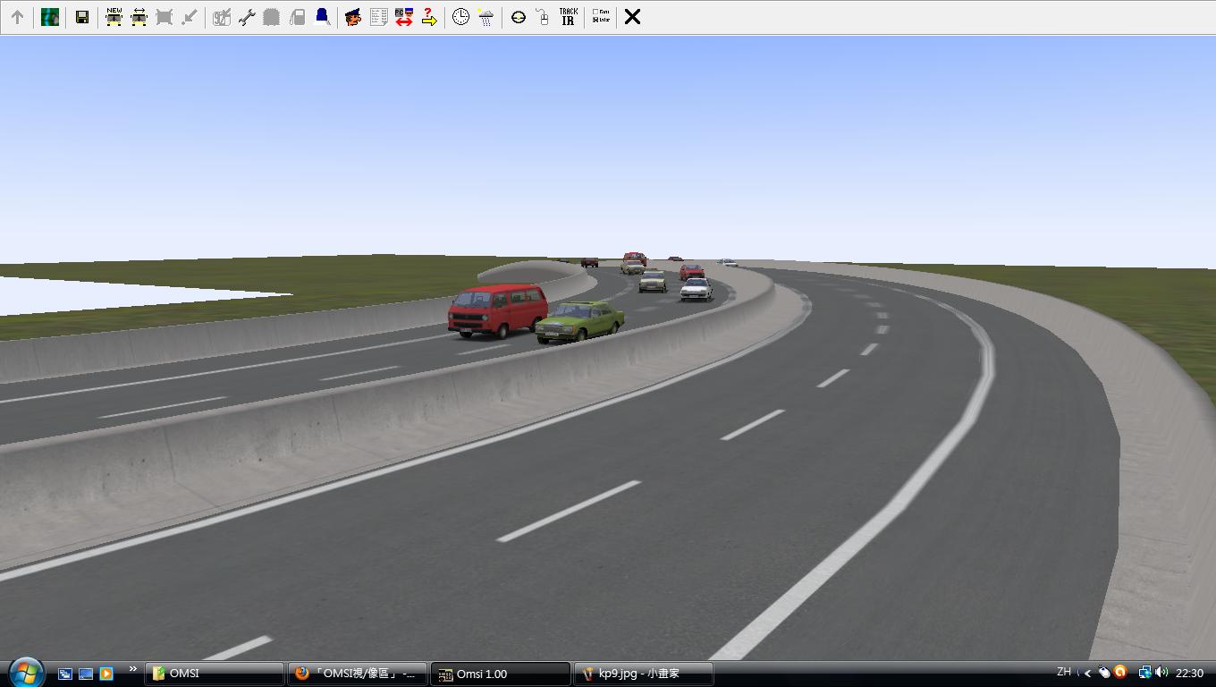Switch to the kp9.jpg paint taskbar button

pos(643,674)
